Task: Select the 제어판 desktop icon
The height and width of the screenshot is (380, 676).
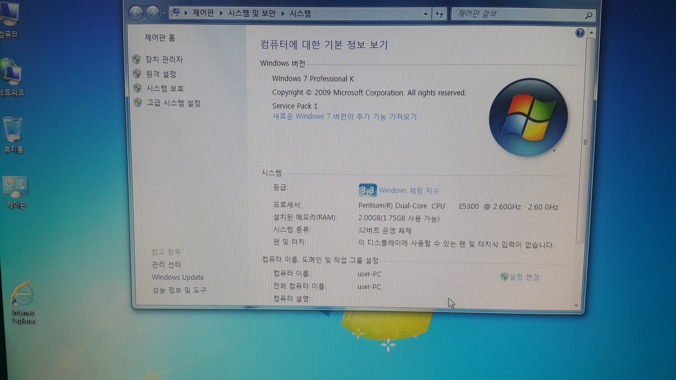Action: (x=16, y=192)
